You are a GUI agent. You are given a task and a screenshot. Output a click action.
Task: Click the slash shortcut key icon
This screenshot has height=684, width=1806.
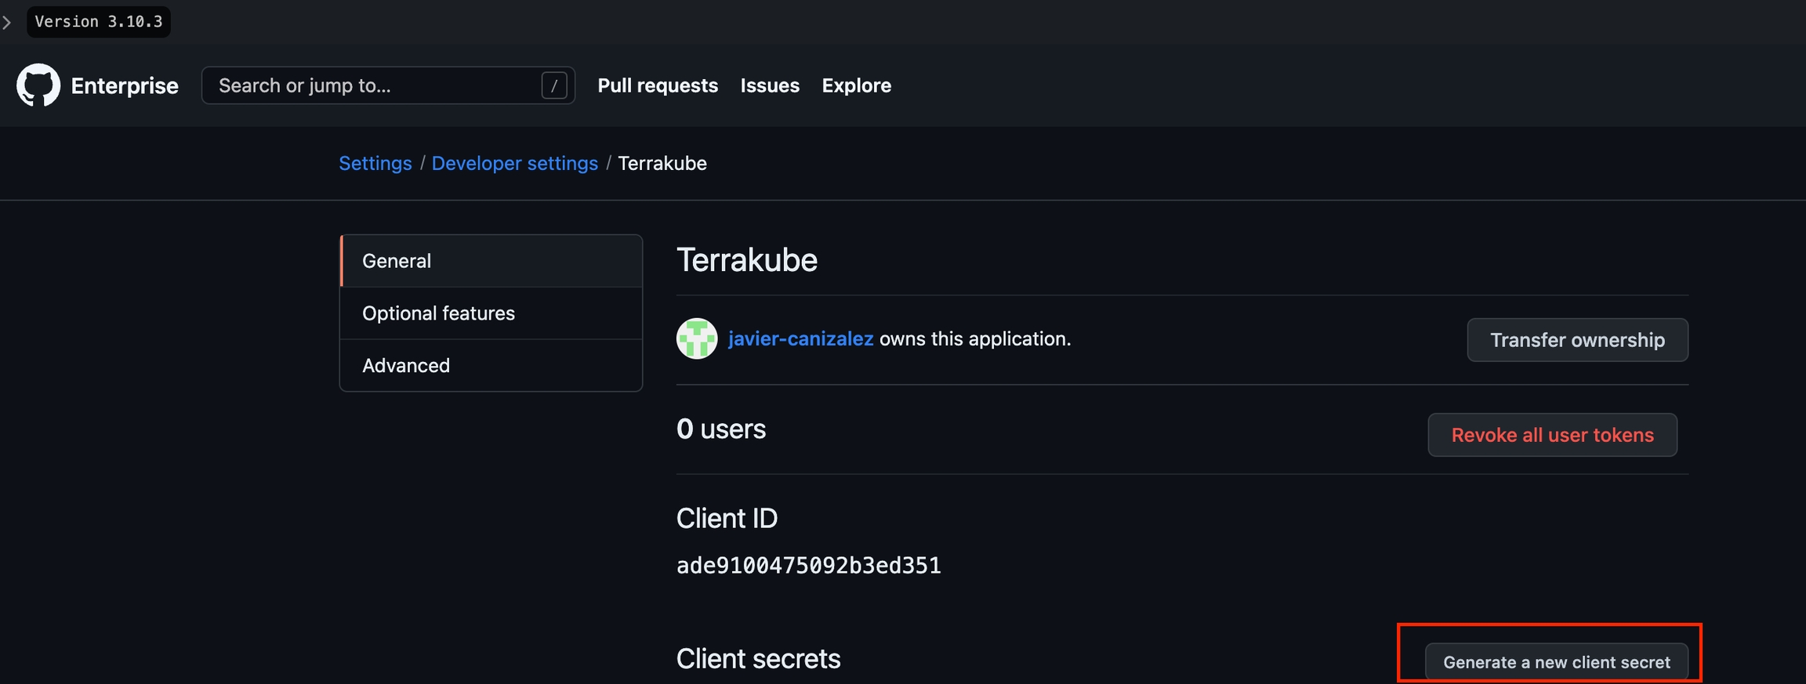point(553,85)
